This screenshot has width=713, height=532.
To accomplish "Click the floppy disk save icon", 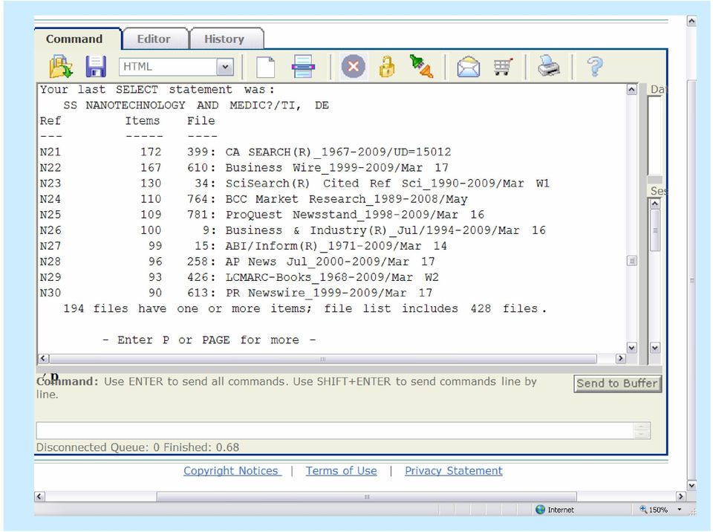I will (96, 66).
